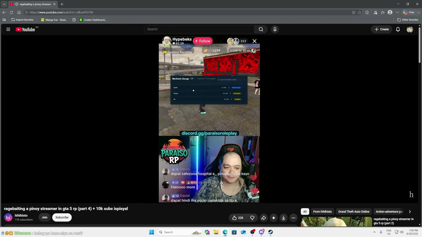The height and width of the screenshot is (237, 422).
Task: Click the YouTube search input field
Action: coord(199,29)
